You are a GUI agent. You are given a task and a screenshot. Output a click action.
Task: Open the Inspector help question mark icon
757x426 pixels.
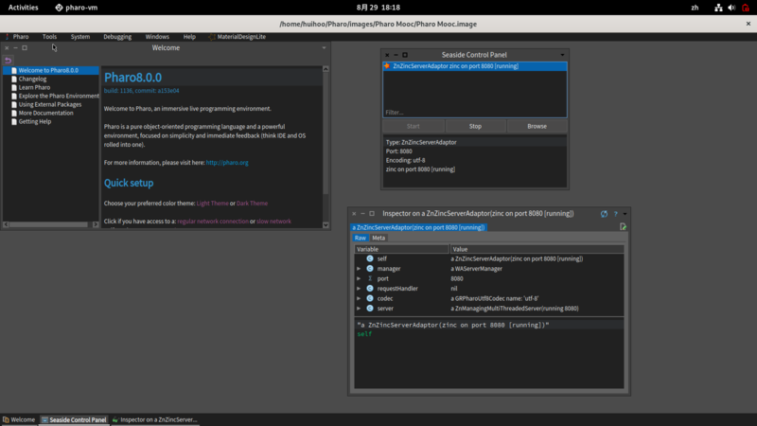click(615, 214)
